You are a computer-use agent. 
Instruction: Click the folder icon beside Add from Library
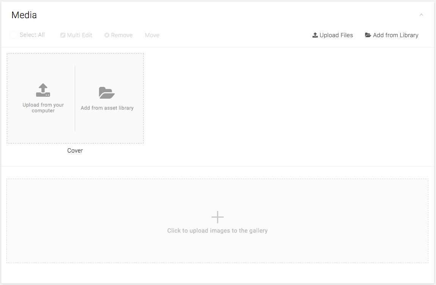pos(368,35)
